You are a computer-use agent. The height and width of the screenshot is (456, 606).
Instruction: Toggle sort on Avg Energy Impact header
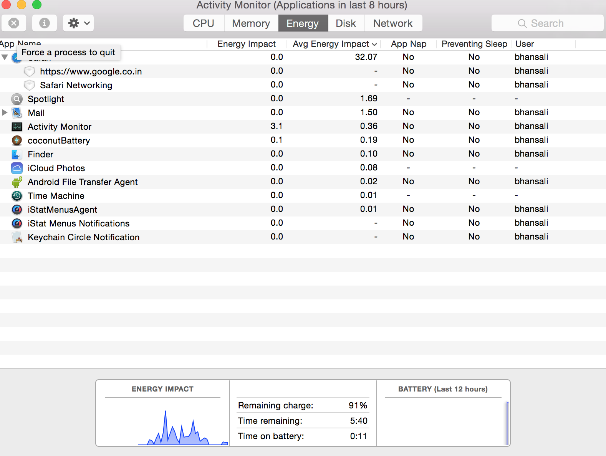coord(334,44)
